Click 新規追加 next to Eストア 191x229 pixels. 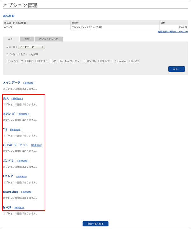[21, 177]
